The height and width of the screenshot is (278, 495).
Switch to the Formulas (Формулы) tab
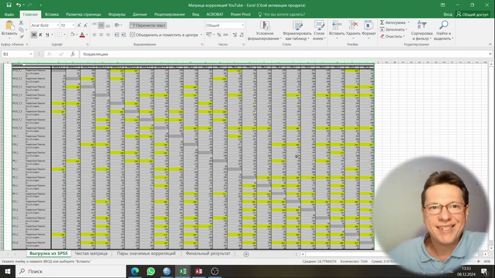tap(117, 14)
